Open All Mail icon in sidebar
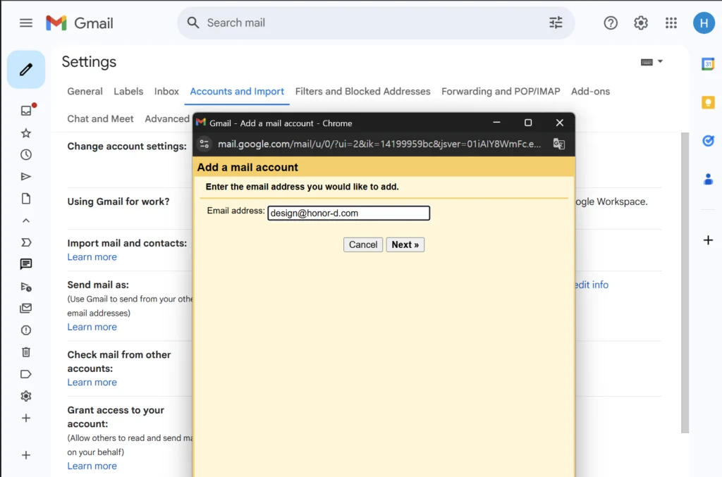The height and width of the screenshot is (477, 722). [26, 308]
